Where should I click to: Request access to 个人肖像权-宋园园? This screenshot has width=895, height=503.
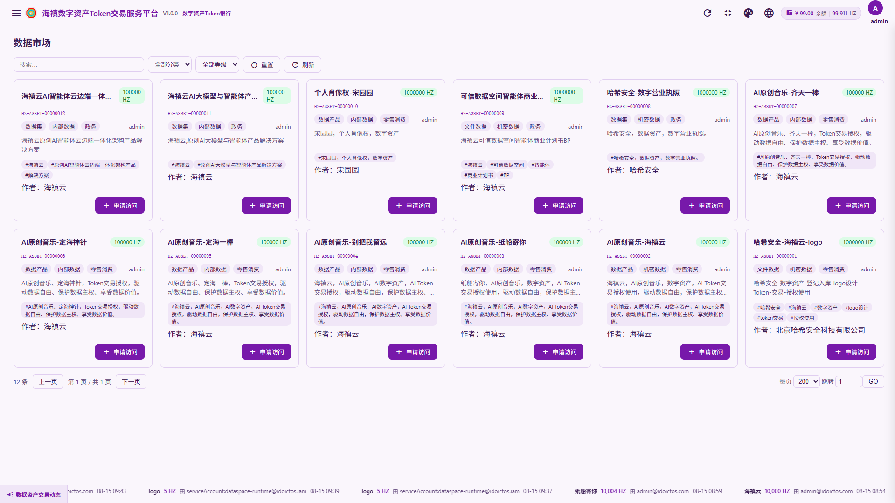(x=412, y=206)
